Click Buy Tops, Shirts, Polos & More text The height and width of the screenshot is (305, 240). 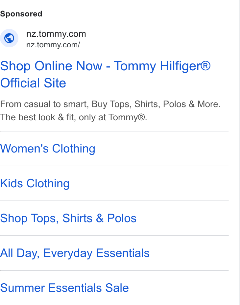point(156,104)
